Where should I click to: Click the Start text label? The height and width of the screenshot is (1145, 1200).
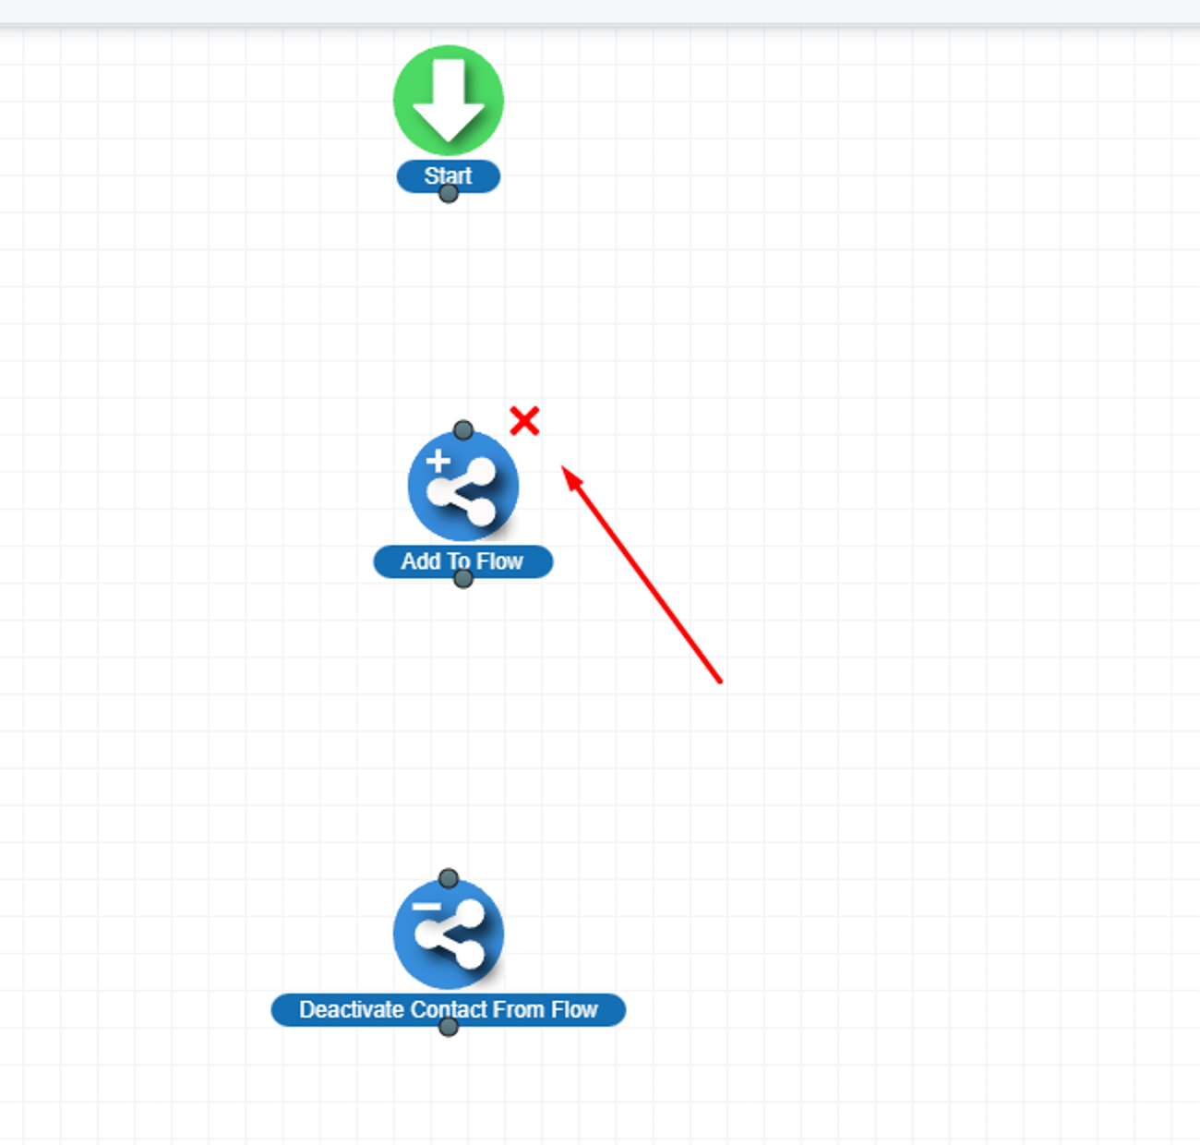coord(448,175)
